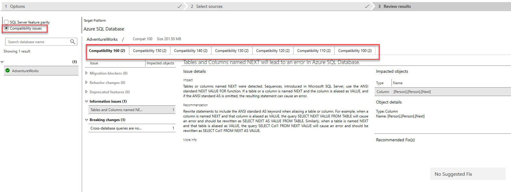Switch to the Compatibility 140 (2) tab
511x192 pixels.
(x=191, y=51)
